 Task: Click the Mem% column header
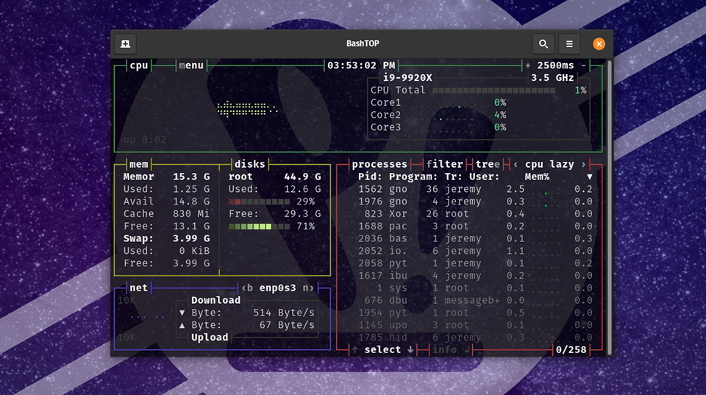click(x=537, y=177)
